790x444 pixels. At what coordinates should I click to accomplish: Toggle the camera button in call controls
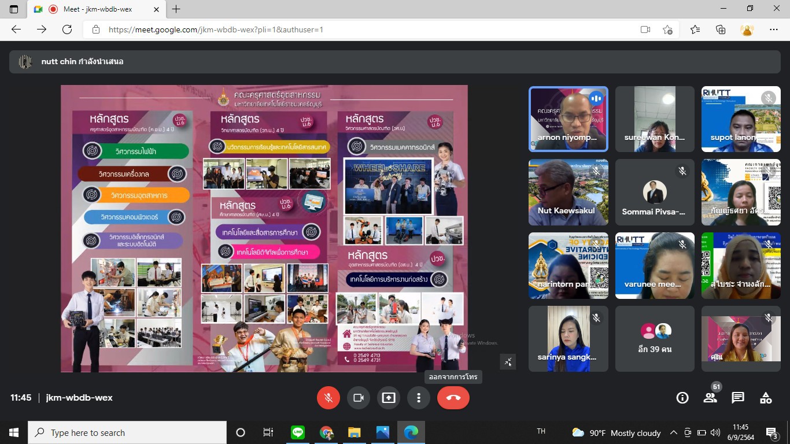tap(358, 398)
